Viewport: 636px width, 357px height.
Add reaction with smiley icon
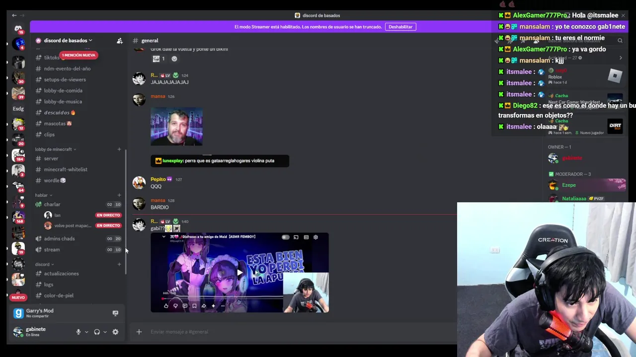(174, 59)
